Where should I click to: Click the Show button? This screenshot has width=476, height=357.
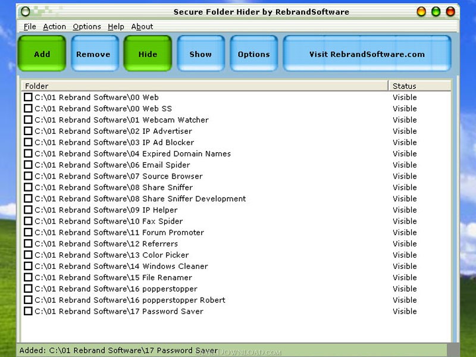(201, 54)
